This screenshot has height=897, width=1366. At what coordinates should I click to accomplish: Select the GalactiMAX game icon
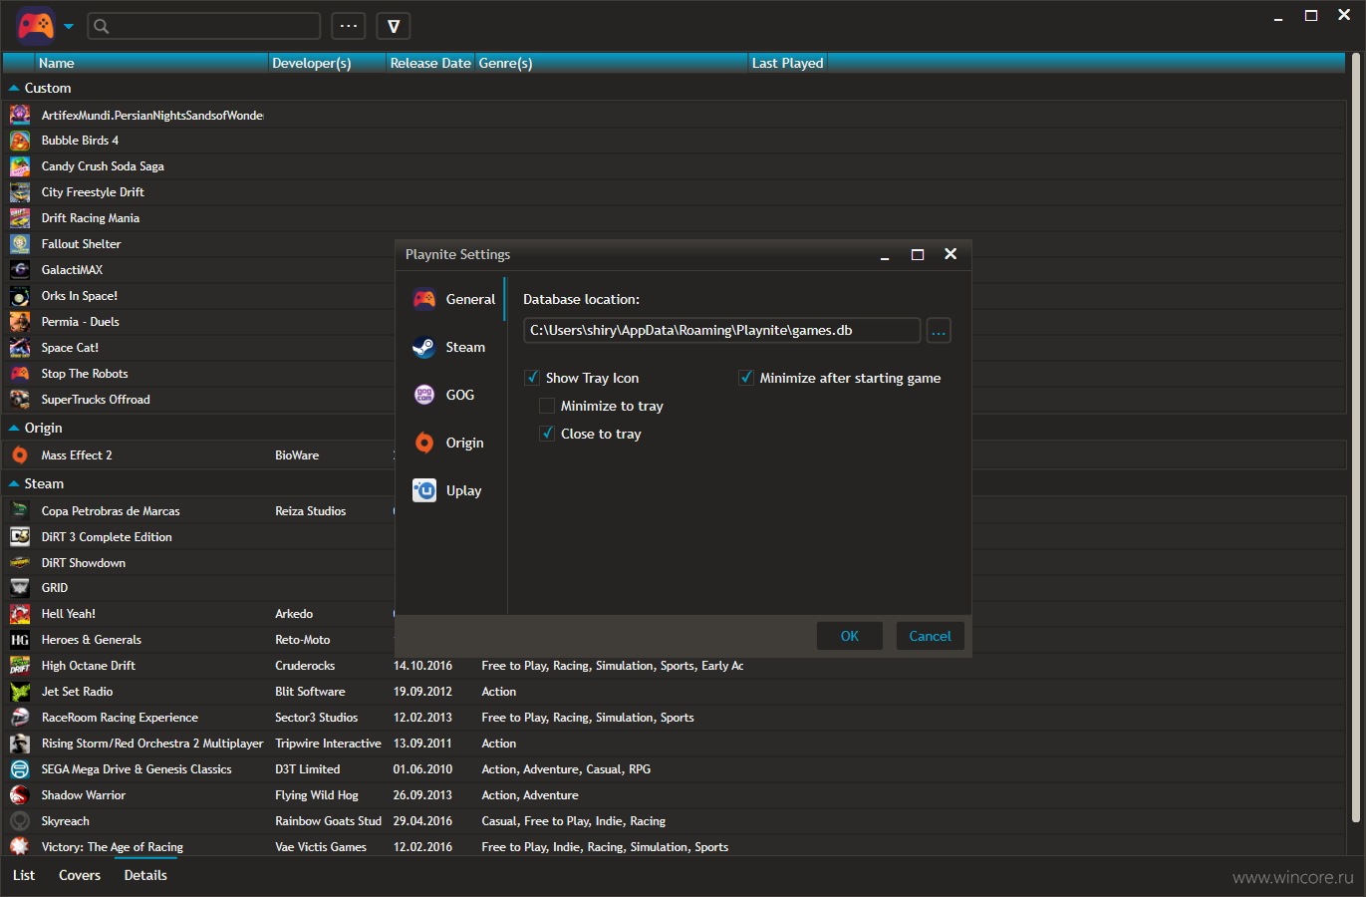click(x=20, y=270)
